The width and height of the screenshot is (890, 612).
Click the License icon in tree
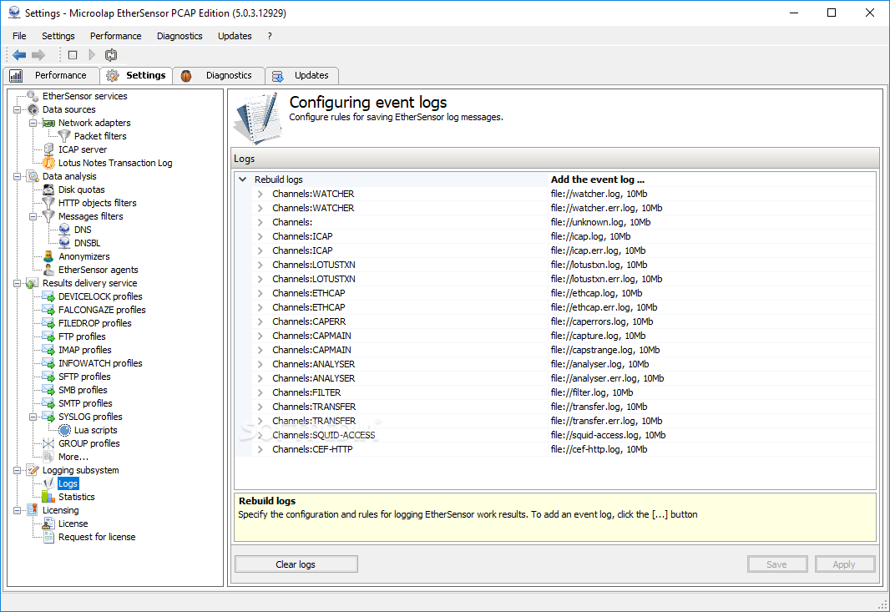click(x=48, y=523)
